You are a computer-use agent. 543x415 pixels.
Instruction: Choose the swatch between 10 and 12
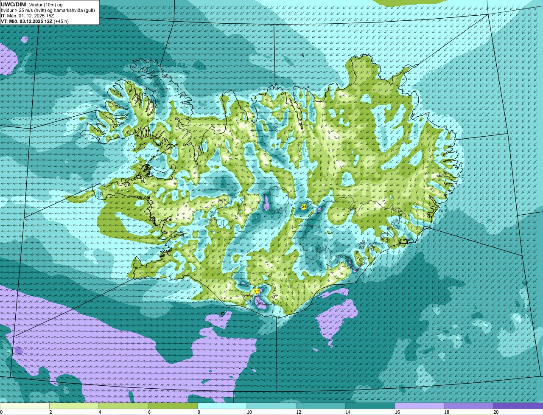[271, 406]
